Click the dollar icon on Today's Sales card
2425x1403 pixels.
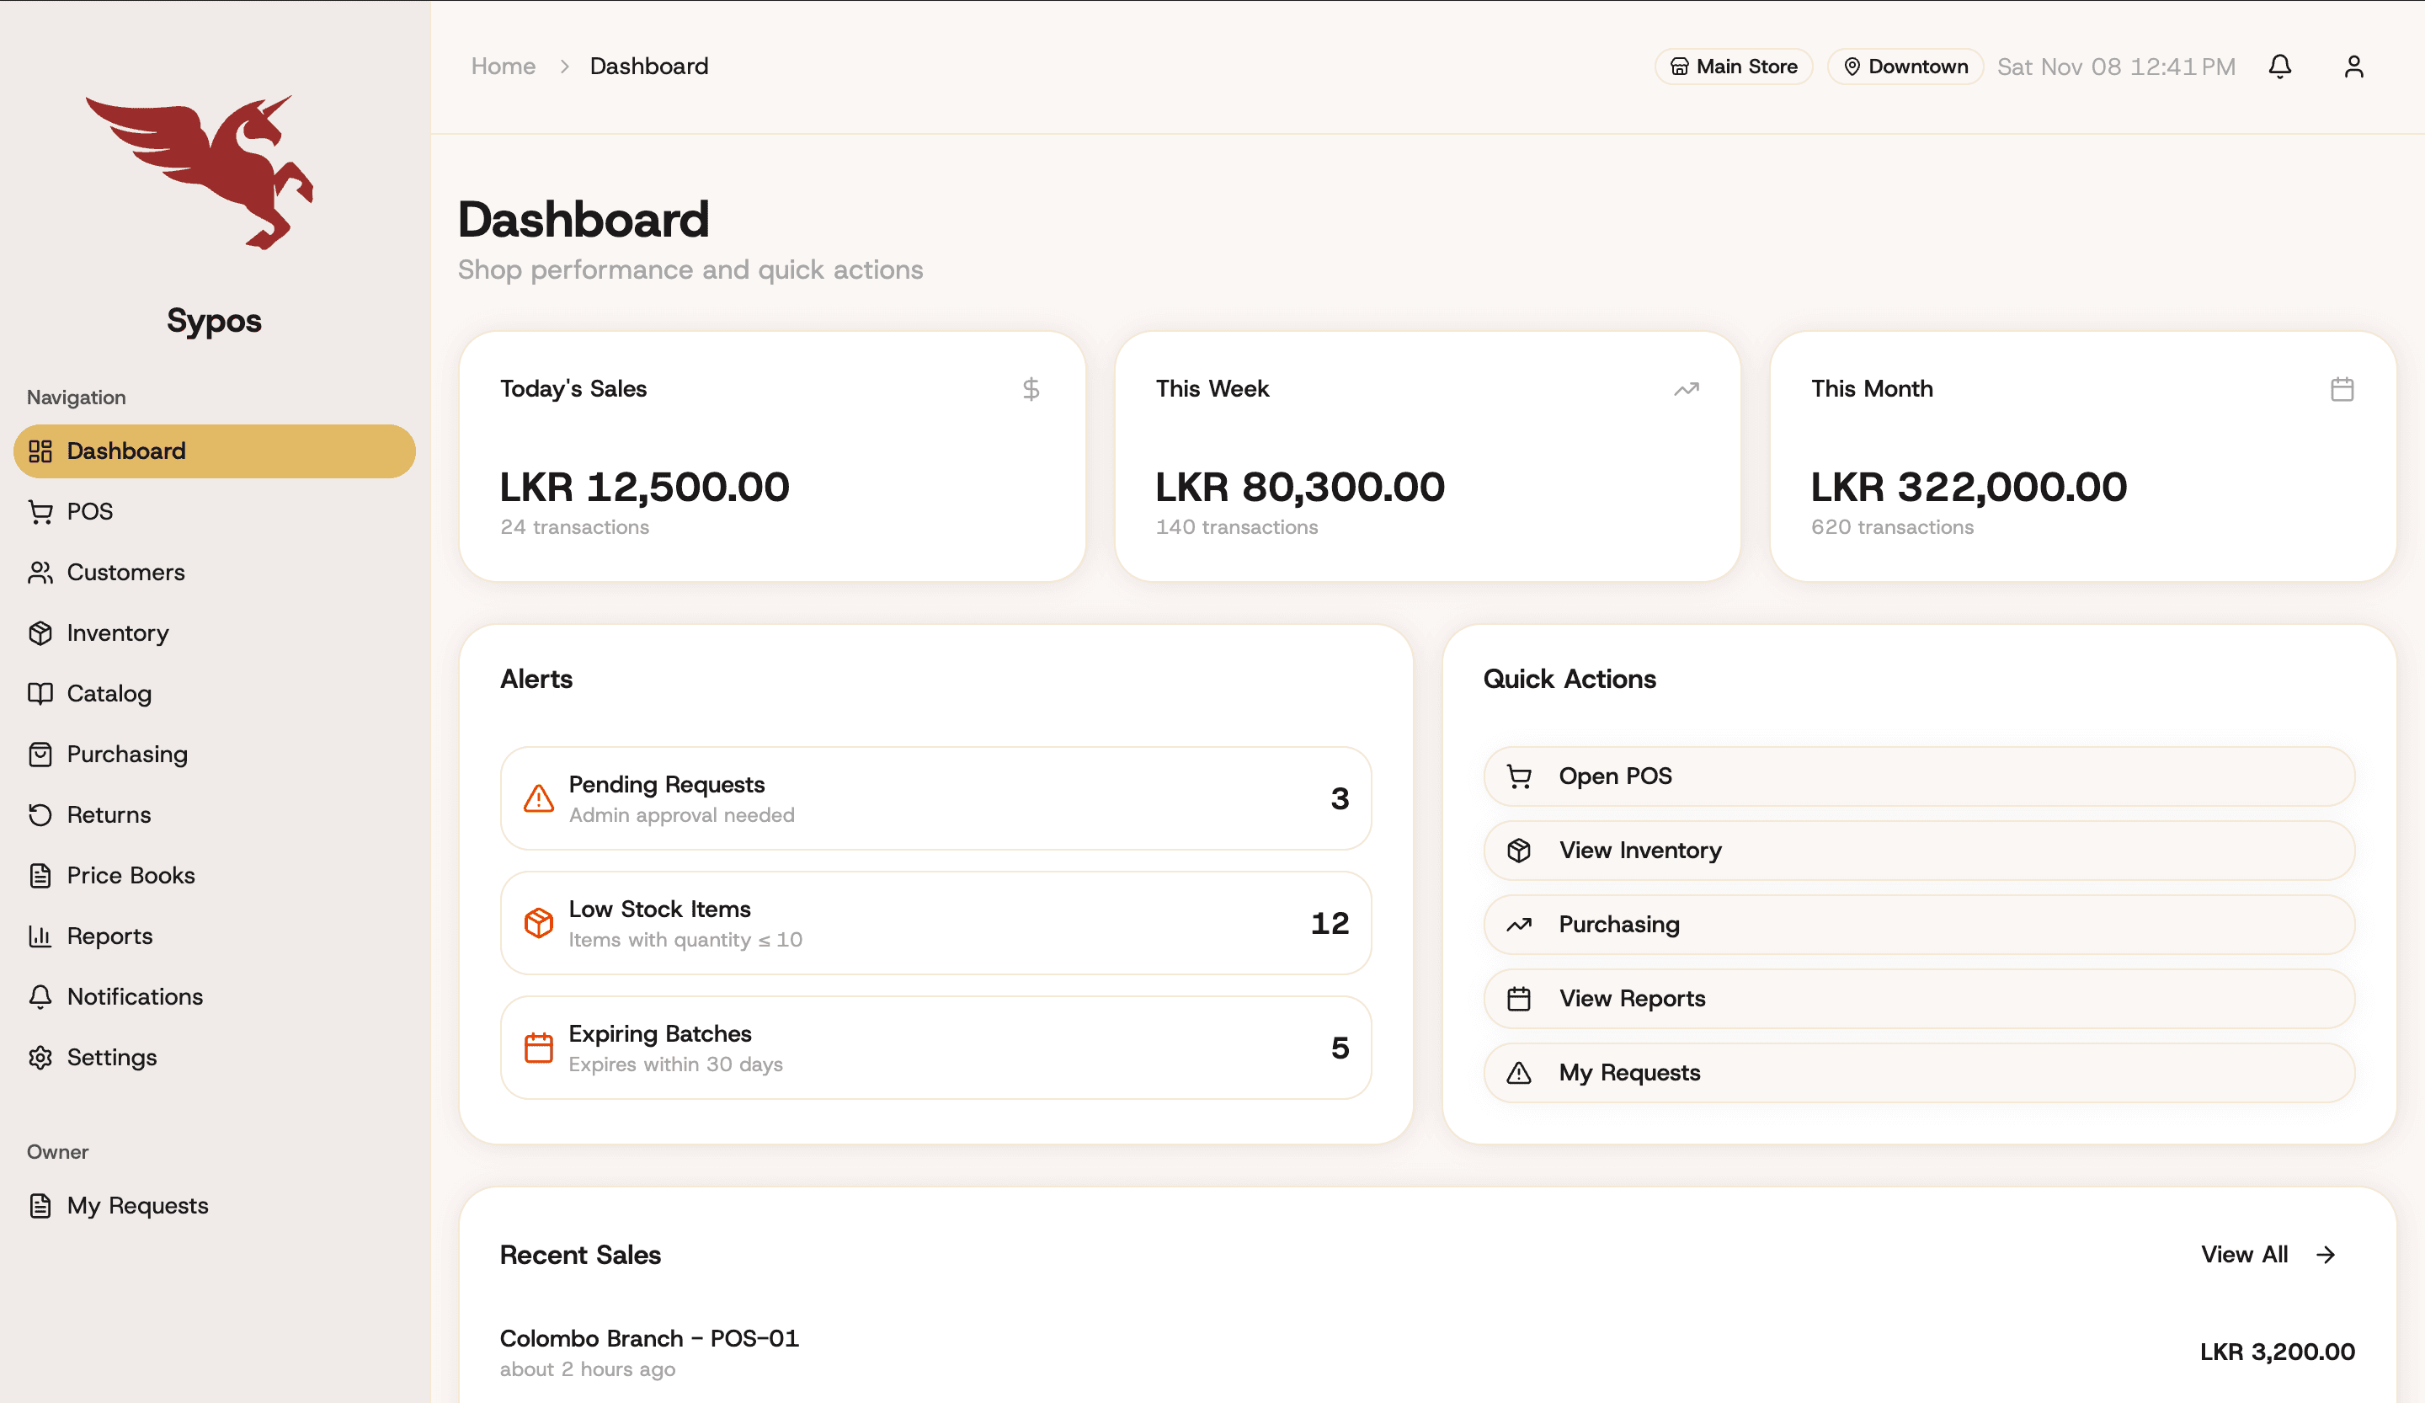(x=1031, y=389)
